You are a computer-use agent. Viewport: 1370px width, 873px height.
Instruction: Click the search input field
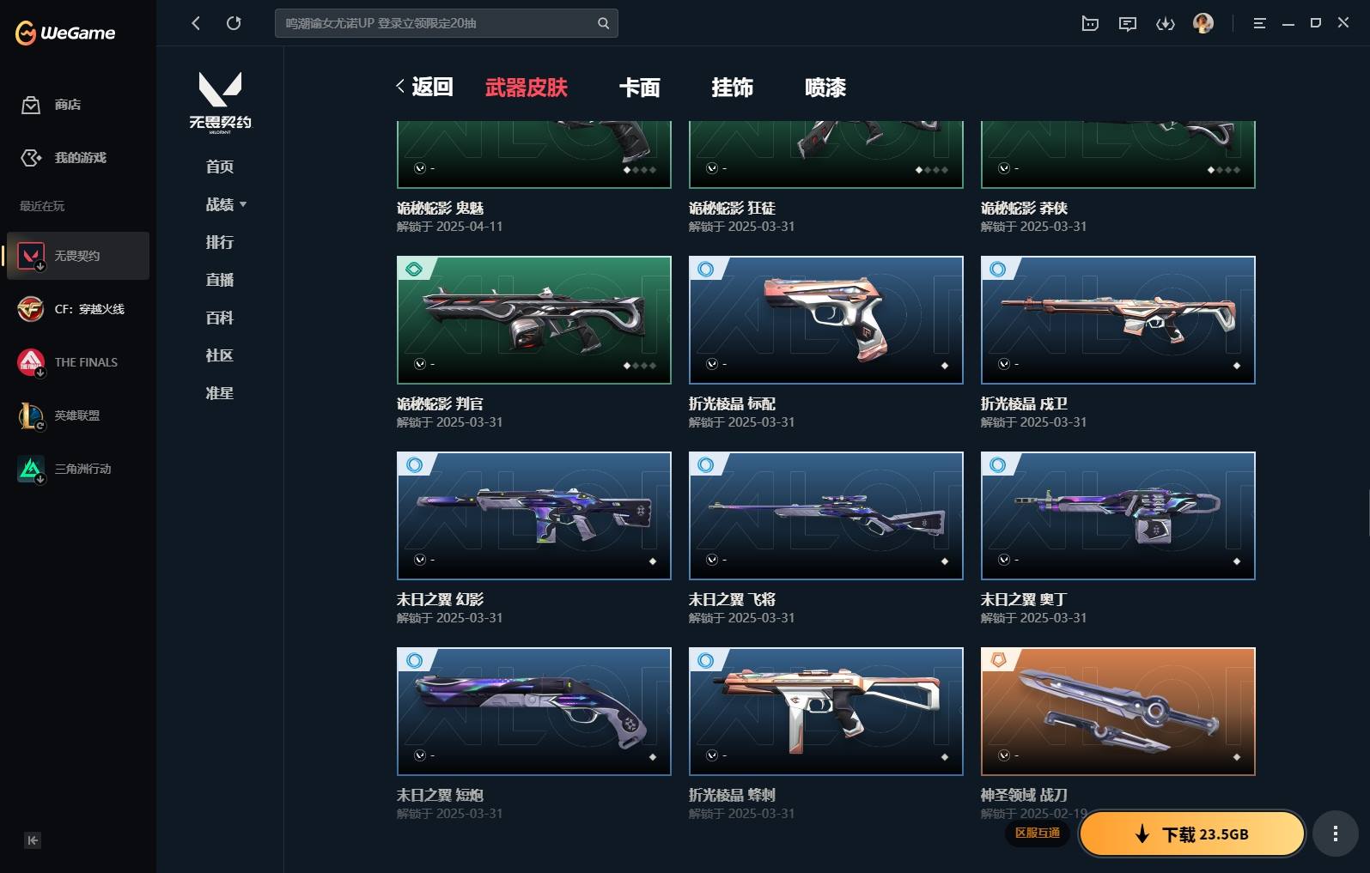point(438,23)
